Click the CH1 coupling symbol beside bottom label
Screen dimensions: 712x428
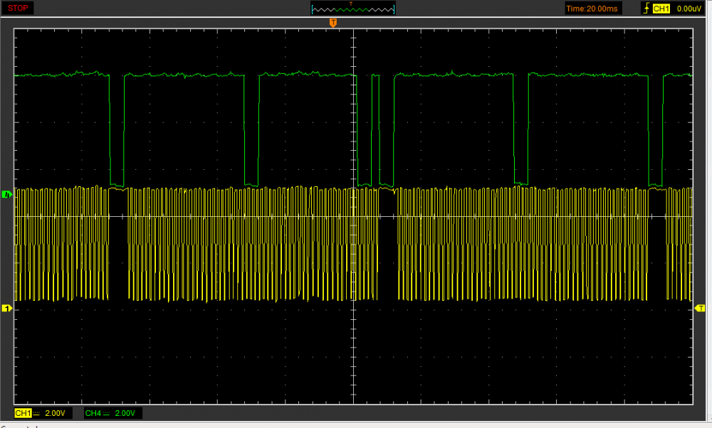(x=36, y=413)
